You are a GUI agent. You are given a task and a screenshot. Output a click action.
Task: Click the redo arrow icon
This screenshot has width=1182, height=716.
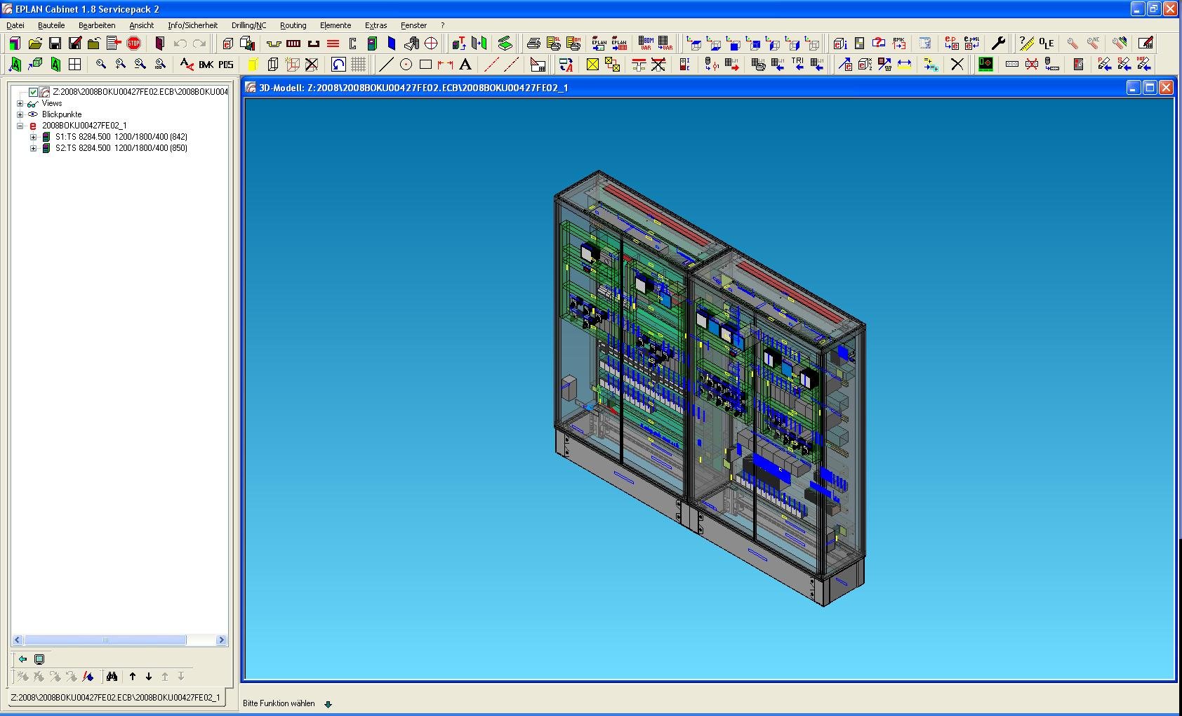point(199,44)
